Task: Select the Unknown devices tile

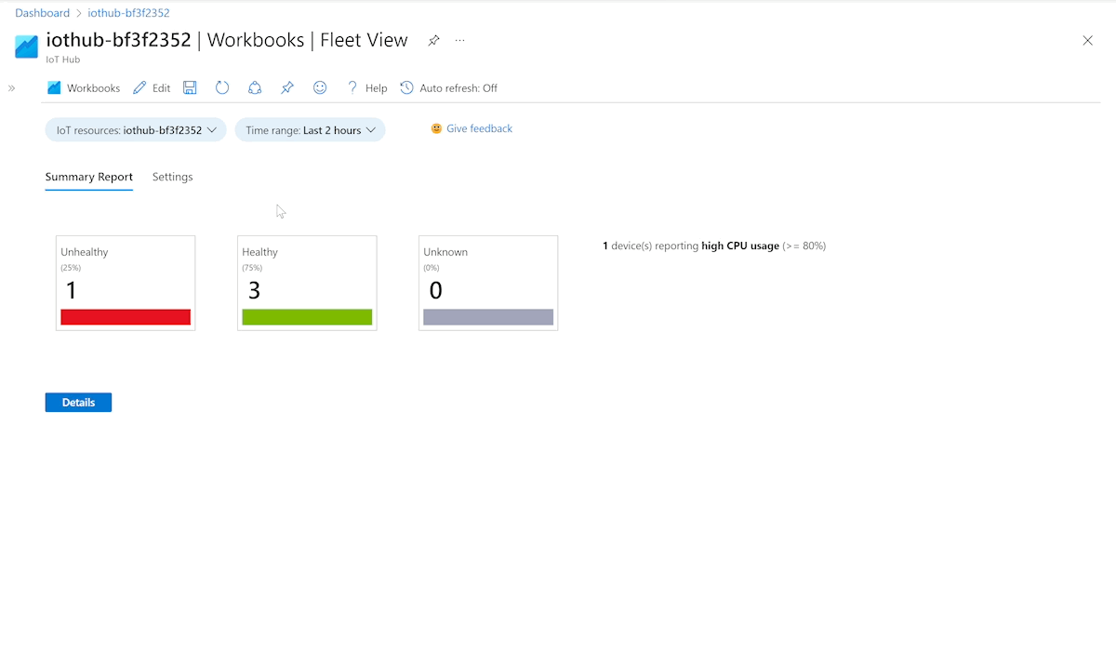Action: click(488, 283)
